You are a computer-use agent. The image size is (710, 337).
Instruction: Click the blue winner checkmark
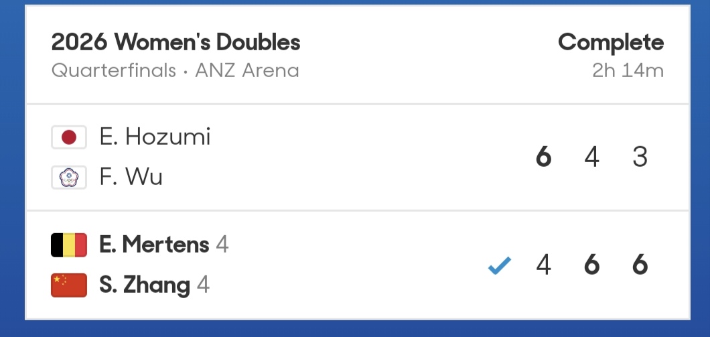point(499,266)
